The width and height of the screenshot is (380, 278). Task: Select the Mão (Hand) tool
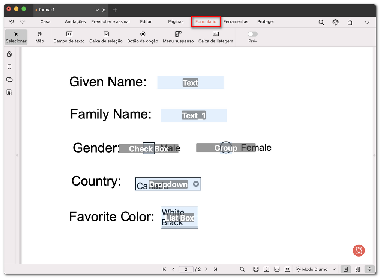[39, 37]
